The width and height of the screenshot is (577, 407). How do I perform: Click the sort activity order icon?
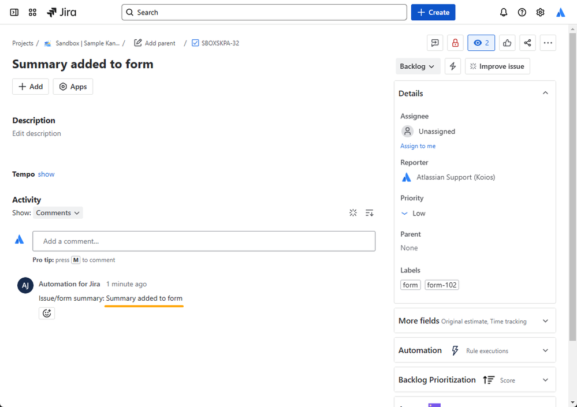[370, 213]
